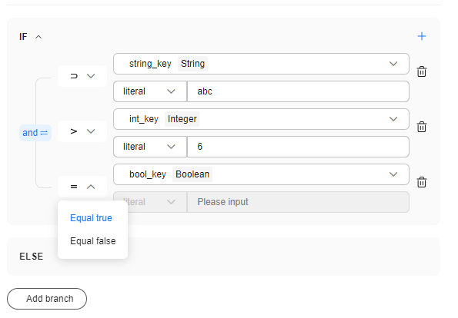
Task: Delete the int_key condition with trash icon
Action: point(422,127)
